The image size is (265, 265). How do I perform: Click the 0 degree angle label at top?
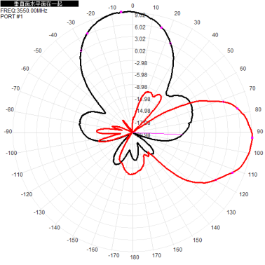point(132,6)
